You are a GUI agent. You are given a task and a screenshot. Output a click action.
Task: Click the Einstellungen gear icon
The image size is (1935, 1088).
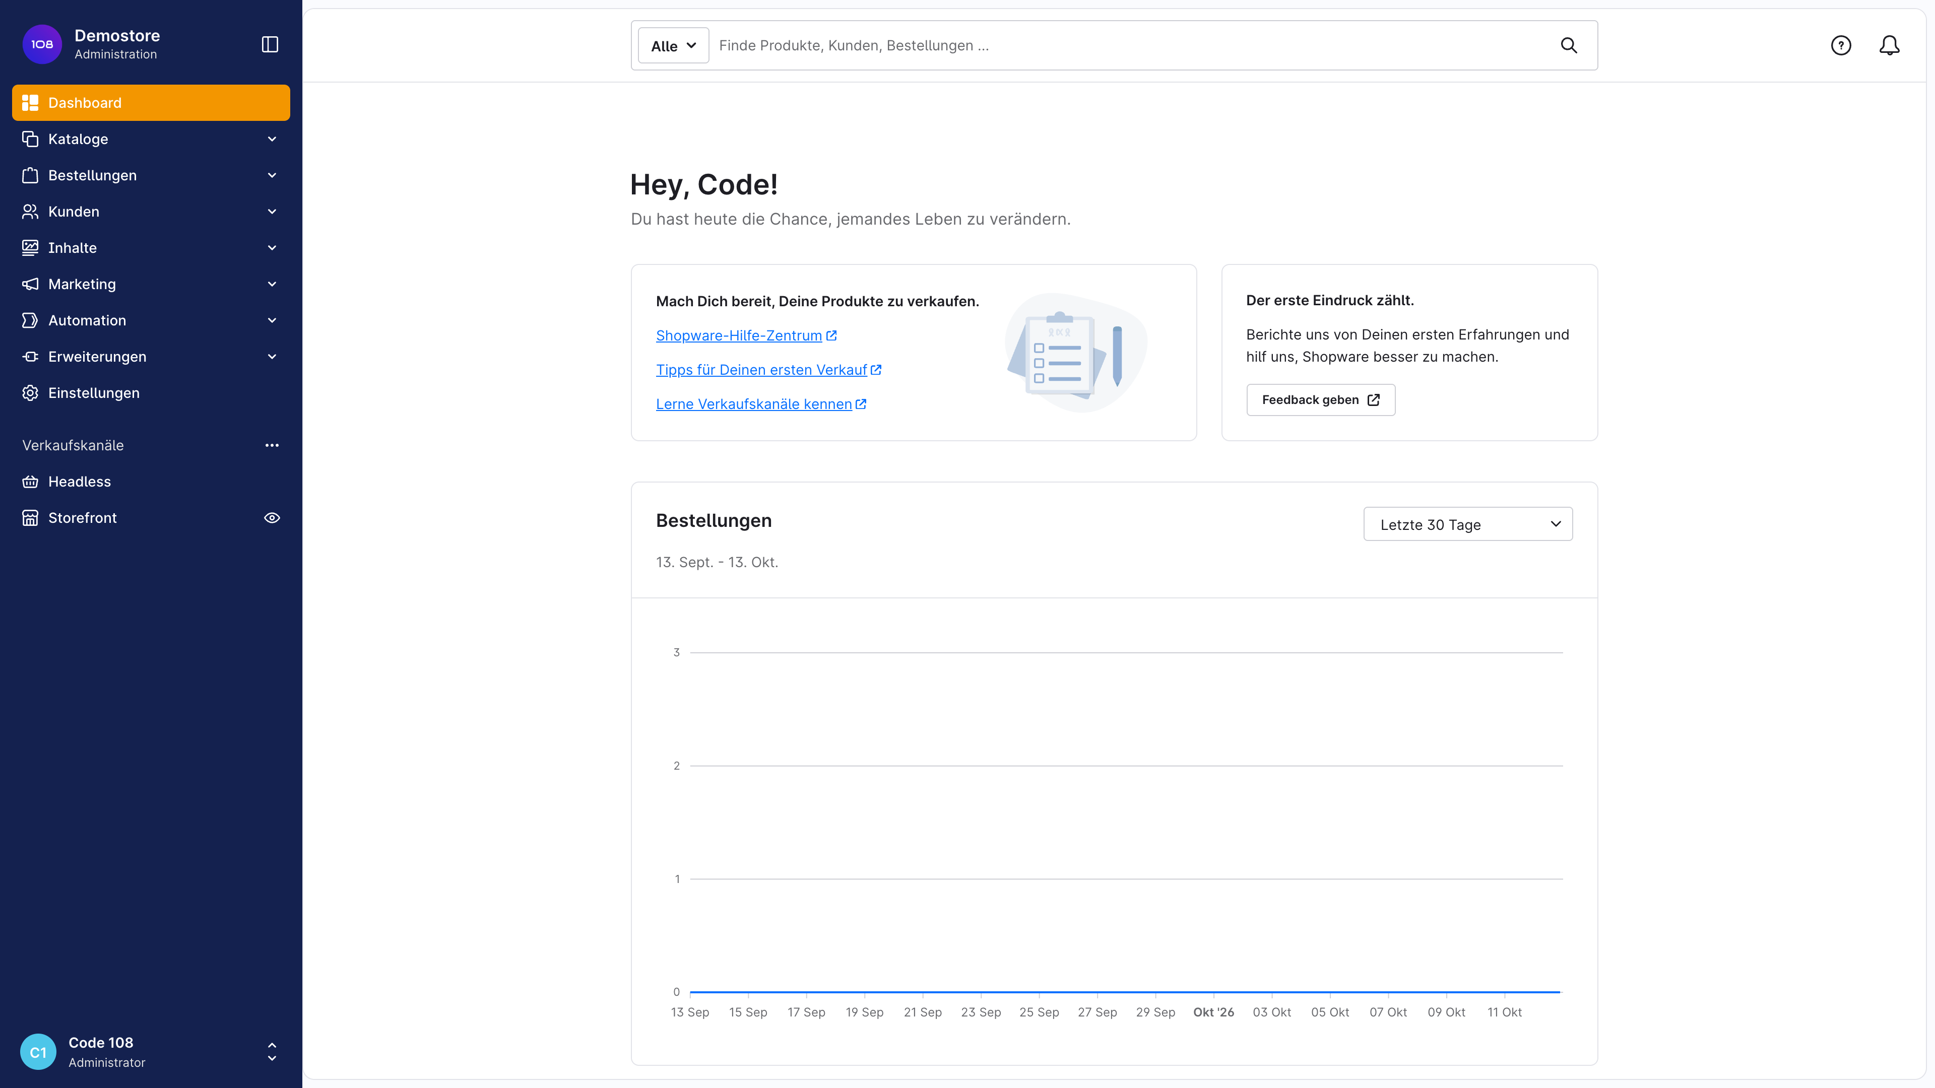point(30,393)
